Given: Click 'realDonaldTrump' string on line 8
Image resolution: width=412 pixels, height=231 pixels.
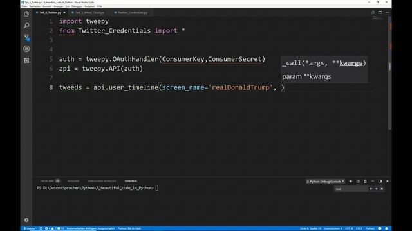Looking at the screenshot, I should (x=240, y=87).
